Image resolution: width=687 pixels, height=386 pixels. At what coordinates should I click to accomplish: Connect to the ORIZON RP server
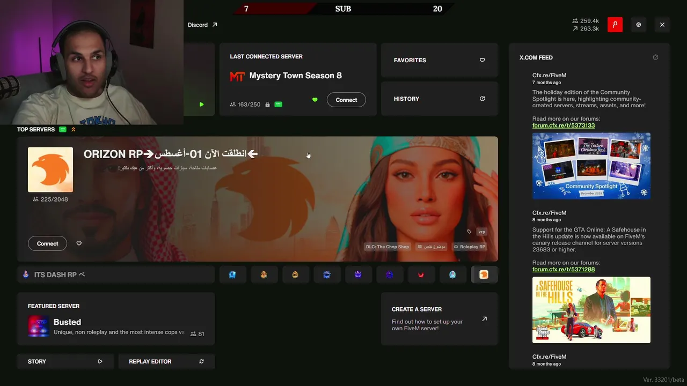click(x=47, y=243)
